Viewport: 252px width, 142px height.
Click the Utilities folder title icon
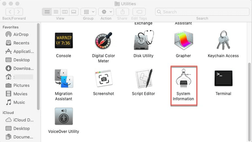click(117, 4)
